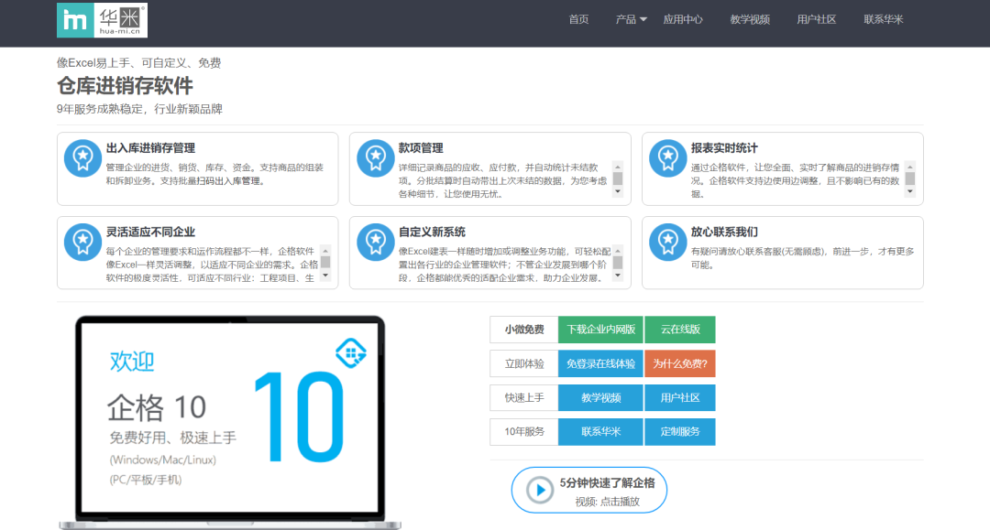Click the 小微免费 label button
Screen dimensions: 990x530
tap(524, 330)
